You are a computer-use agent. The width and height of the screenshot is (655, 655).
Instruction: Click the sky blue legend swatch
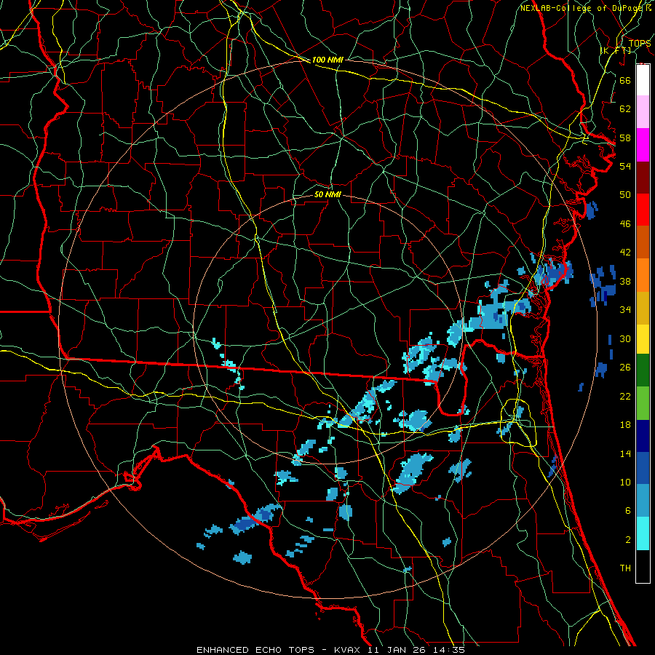(x=643, y=501)
